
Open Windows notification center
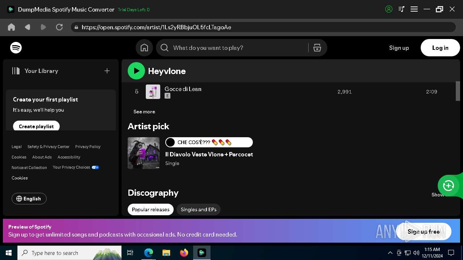pos(451,253)
